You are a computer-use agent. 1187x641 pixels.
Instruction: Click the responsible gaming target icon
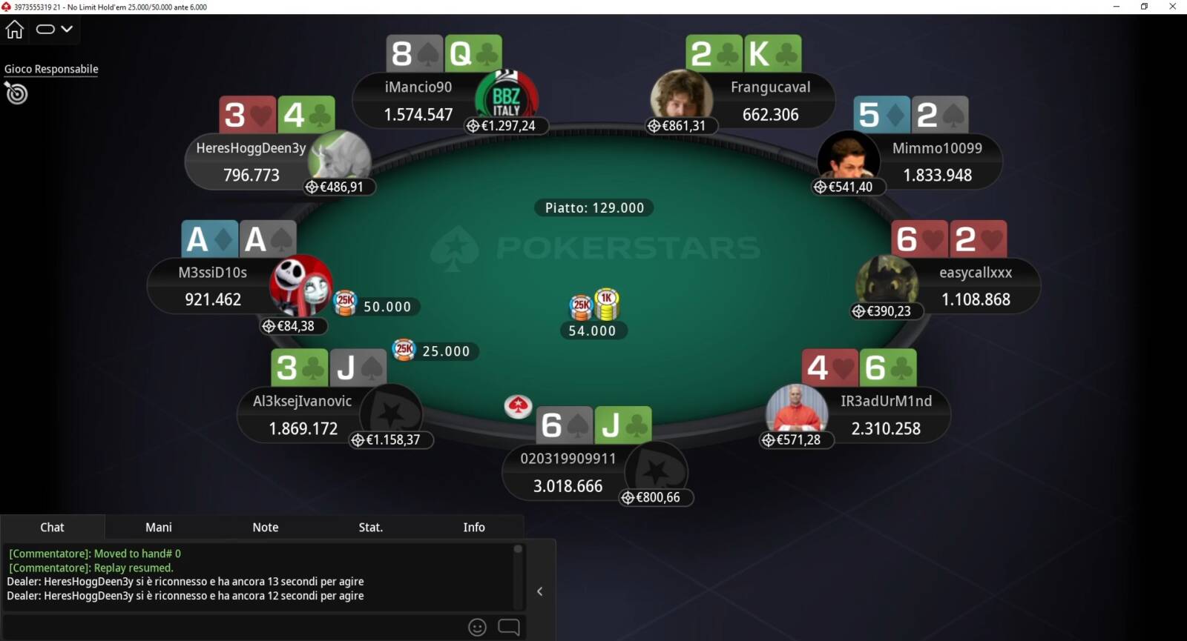16,93
